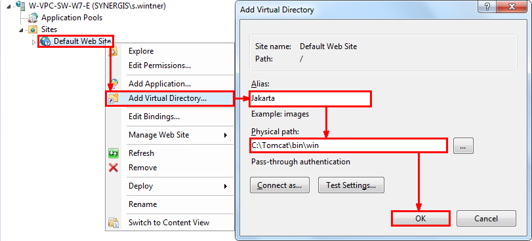532x241 pixels.
Task: Click the Alias label
Action: click(260, 84)
